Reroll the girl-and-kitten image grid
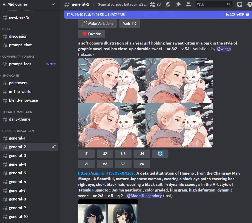 pyautogui.click(x=160, y=153)
